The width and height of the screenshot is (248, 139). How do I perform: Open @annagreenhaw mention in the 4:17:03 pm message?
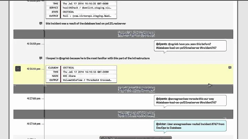[178, 99]
